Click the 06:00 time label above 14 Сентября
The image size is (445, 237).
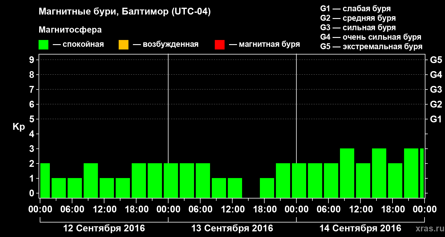pos(329,209)
